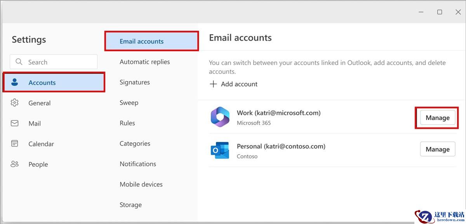466x224 pixels.
Task: Click the 'Microsoft 365' account type label
Action: coord(254,123)
